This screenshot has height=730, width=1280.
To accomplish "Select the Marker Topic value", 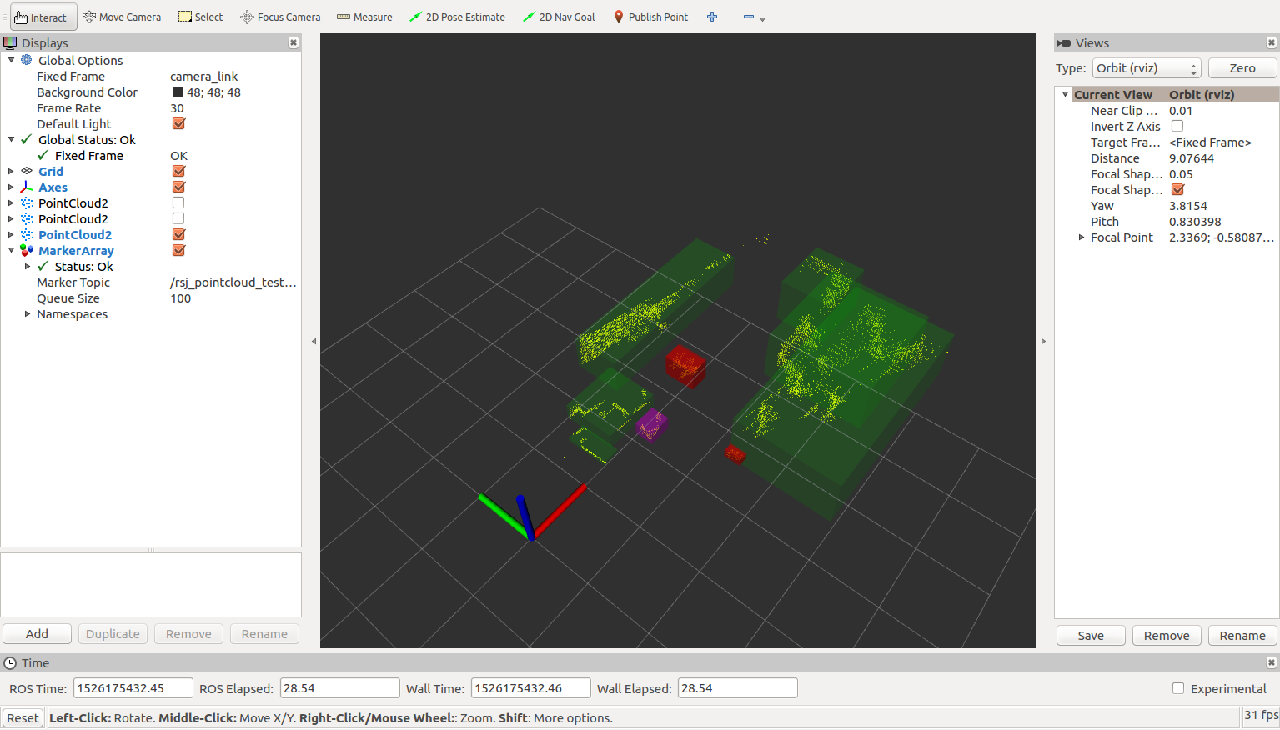I will tap(233, 282).
